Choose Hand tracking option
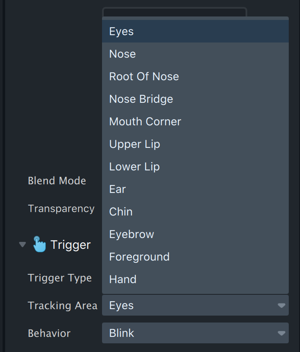The image size is (300, 352). tap(195, 279)
